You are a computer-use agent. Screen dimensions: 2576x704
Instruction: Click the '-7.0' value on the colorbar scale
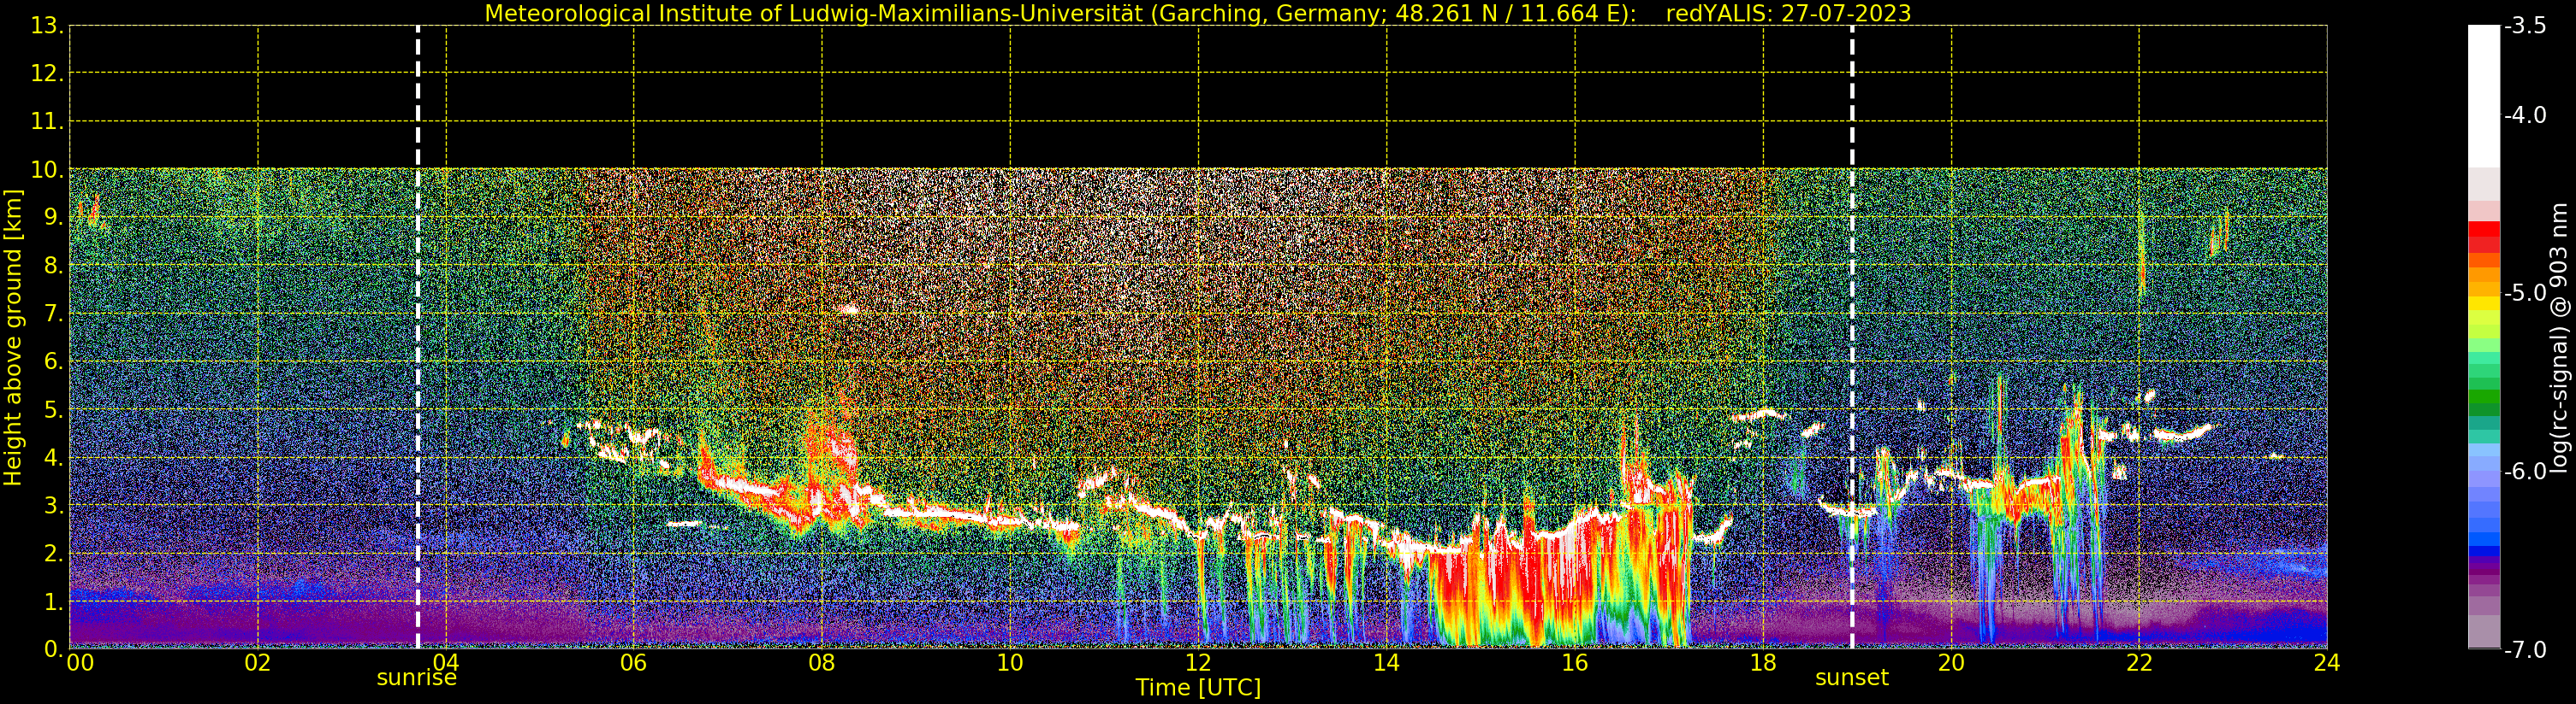tap(2526, 650)
